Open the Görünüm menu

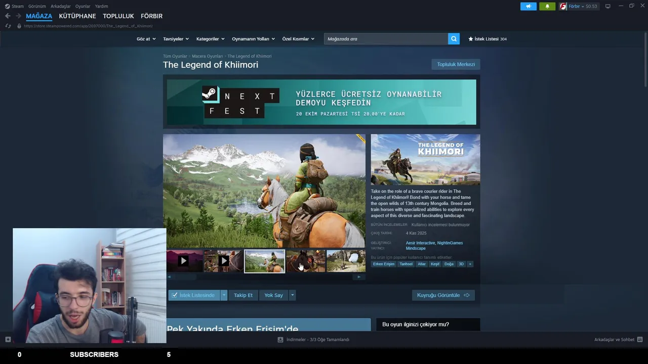37,6
